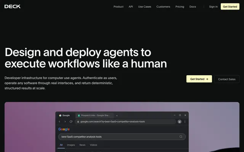Open the browser three-dot menu
The image size is (244, 152).
185,122
